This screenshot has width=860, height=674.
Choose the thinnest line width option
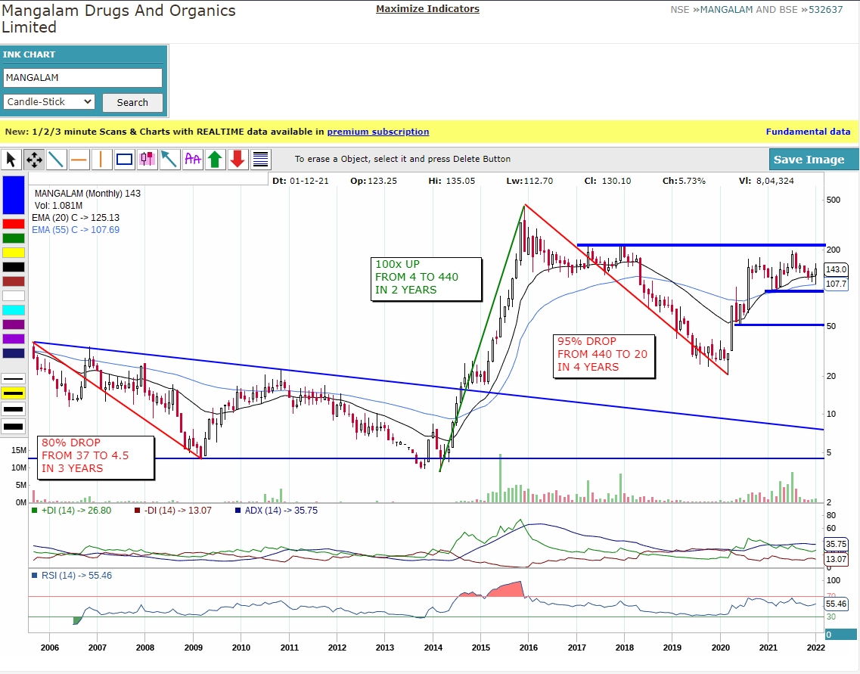tap(14, 379)
